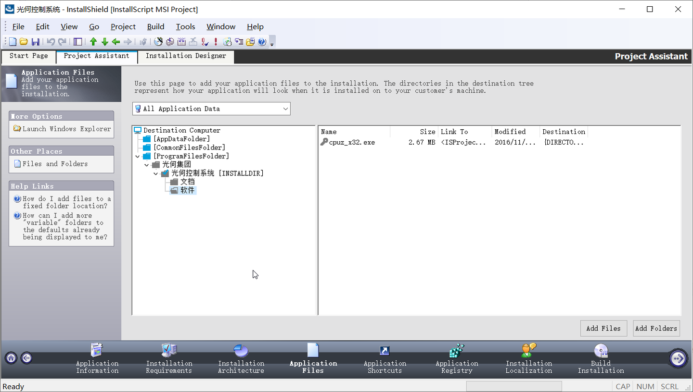This screenshot has height=392, width=693.
Task: Switch to the Installation Designer tab
Action: click(x=186, y=56)
